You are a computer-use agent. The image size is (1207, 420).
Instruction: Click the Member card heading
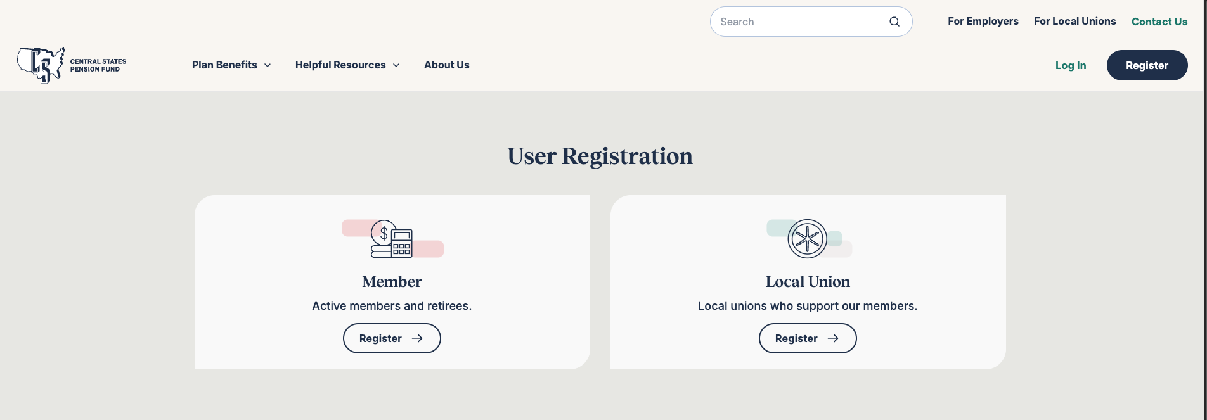pyautogui.click(x=392, y=282)
